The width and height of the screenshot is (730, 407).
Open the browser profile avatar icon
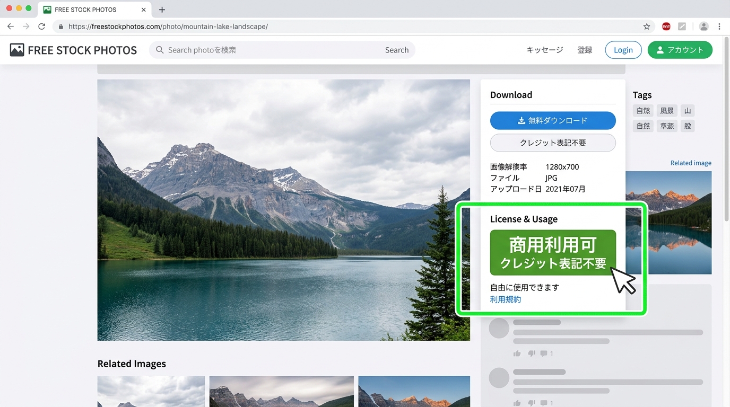click(703, 26)
